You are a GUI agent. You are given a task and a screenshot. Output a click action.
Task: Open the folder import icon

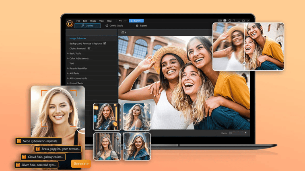click(123, 33)
